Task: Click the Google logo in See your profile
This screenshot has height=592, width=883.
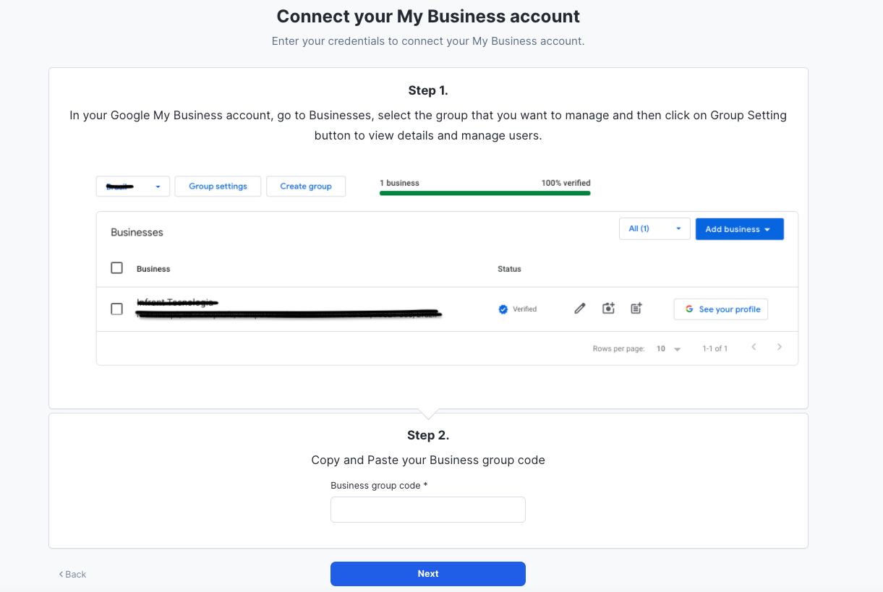Action: pos(690,309)
